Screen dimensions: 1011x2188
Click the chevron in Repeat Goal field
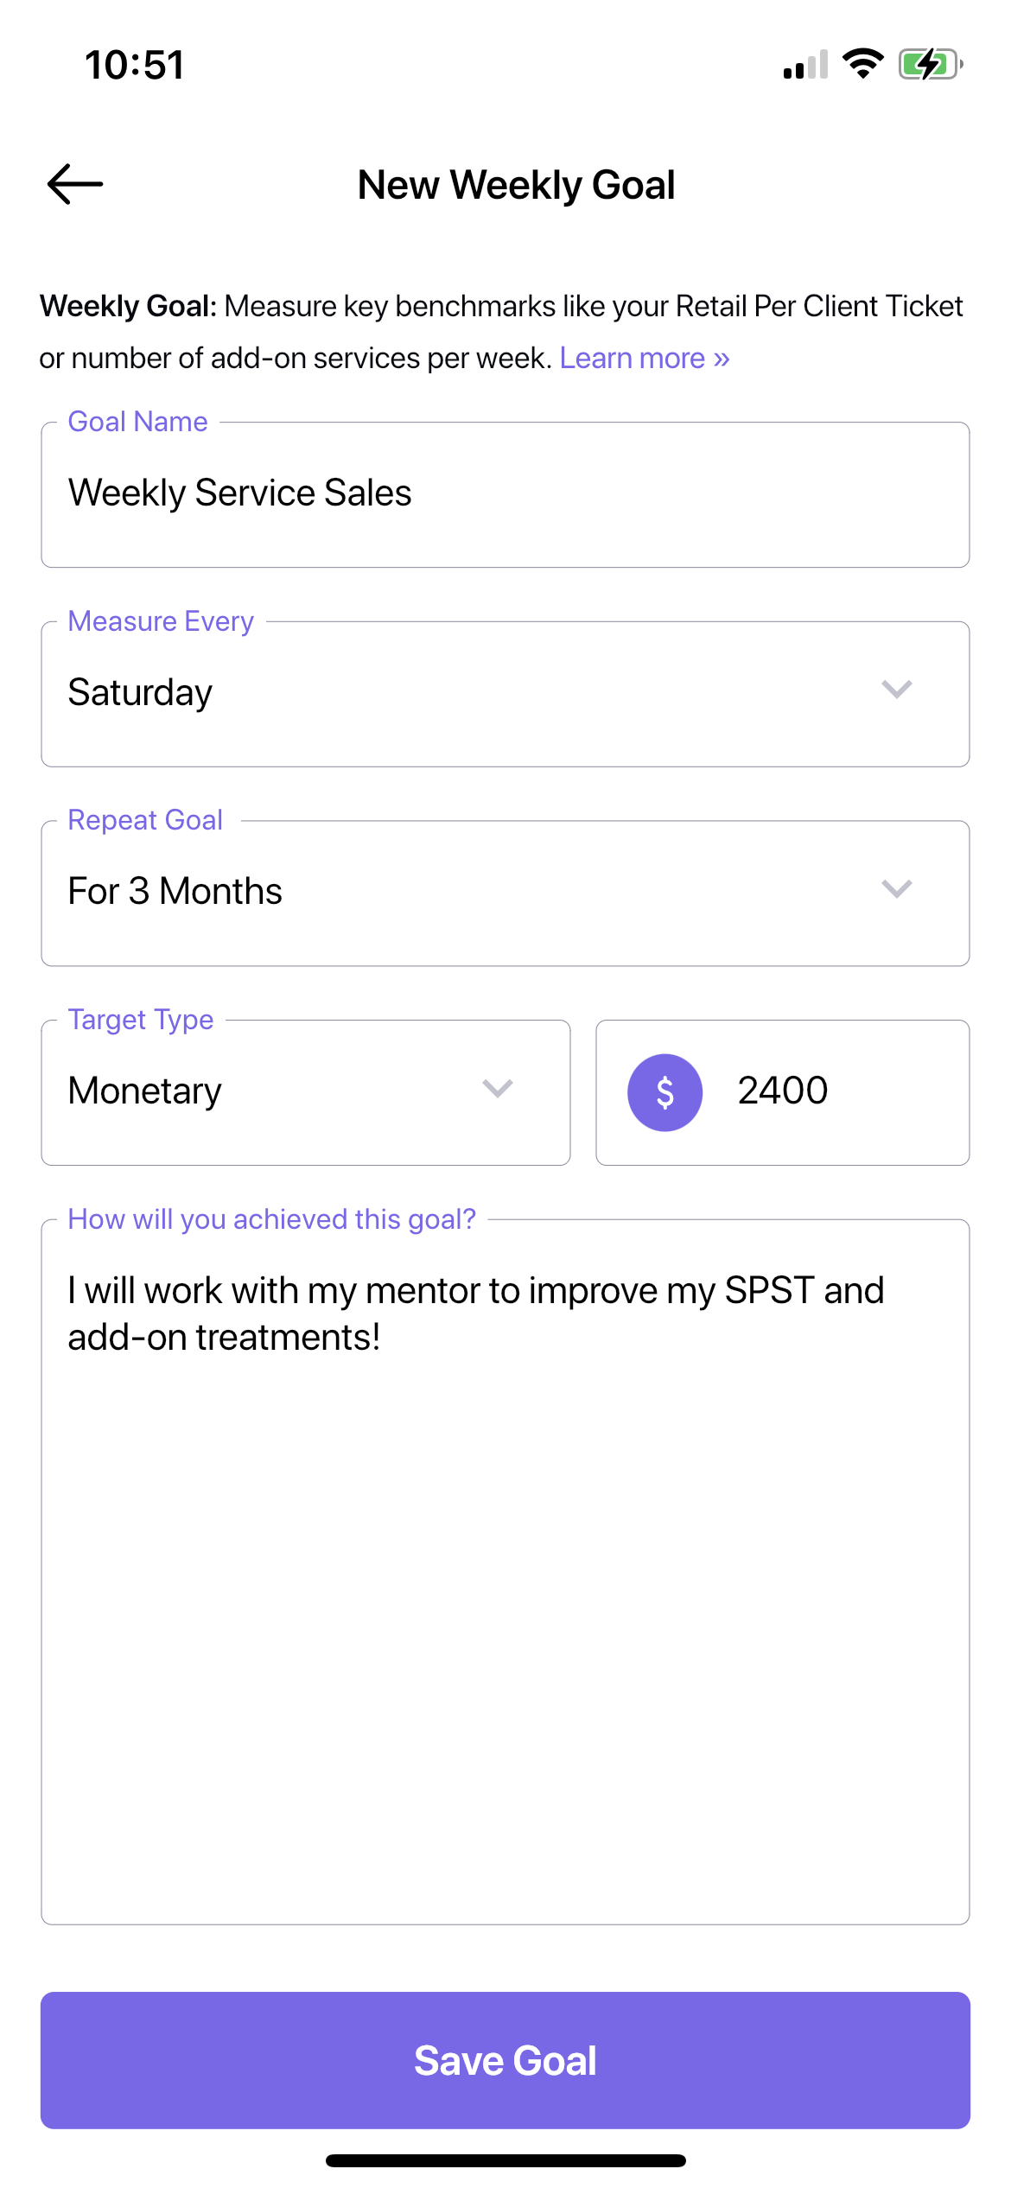click(897, 888)
